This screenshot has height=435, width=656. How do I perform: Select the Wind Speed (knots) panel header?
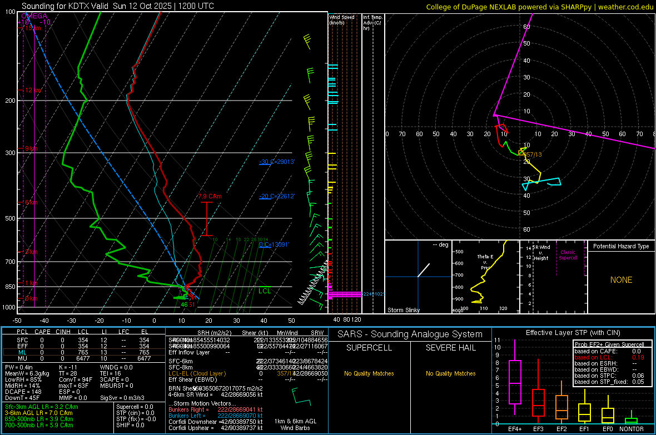pyautogui.click(x=341, y=19)
